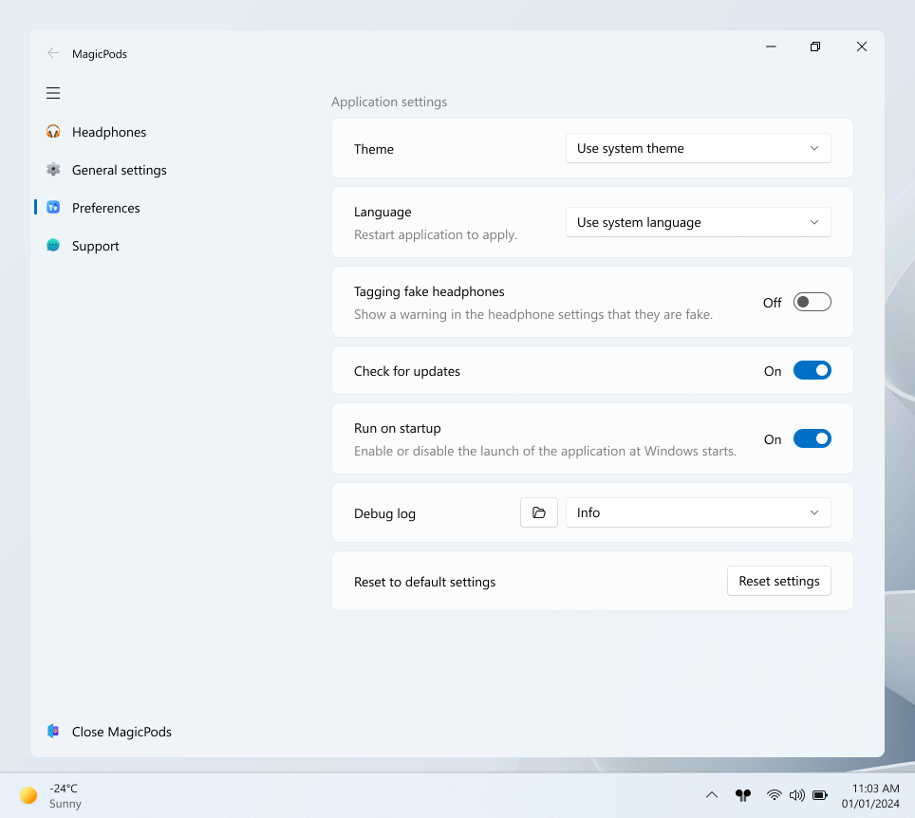
Task: Click the hamburger navigation menu icon
Action: pos(53,93)
